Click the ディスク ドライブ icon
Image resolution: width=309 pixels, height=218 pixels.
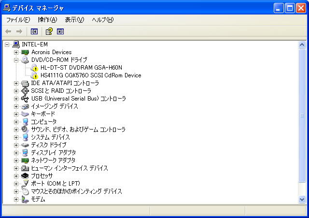[x=25, y=145]
